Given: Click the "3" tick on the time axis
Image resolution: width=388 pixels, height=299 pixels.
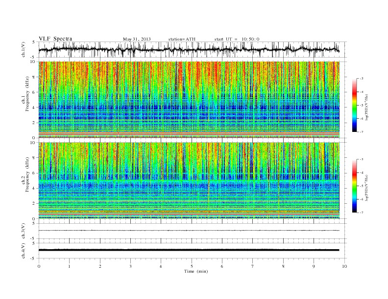Looking at the screenshot, I should pyautogui.click(x=130, y=266).
